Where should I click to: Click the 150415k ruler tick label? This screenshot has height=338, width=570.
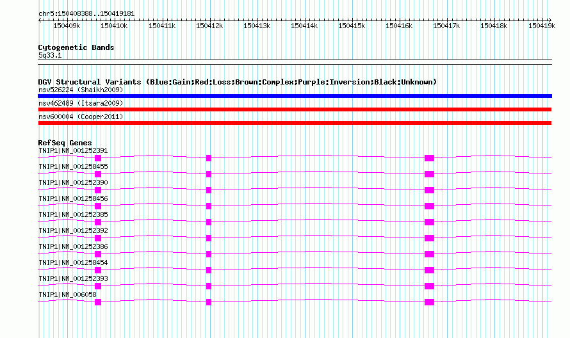352,26
